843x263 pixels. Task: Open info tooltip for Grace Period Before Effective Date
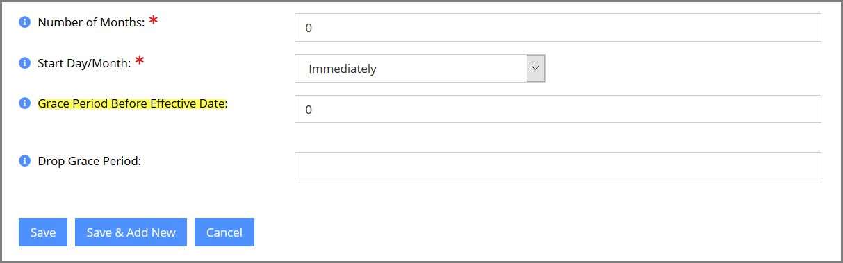click(24, 103)
